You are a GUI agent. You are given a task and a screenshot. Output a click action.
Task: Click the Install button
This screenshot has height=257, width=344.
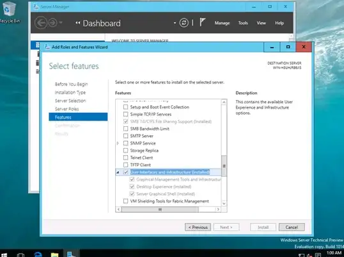[x=263, y=227]
